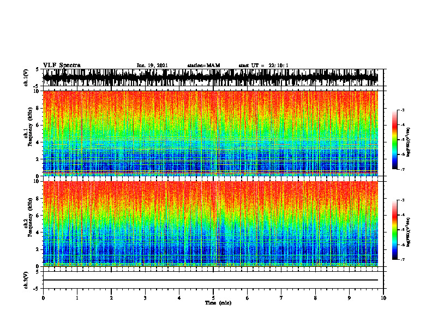This screenshot has width=432, height=334.
Task: Click the ch.1(V) waveform axis label
Action: [x=26, y=77]
